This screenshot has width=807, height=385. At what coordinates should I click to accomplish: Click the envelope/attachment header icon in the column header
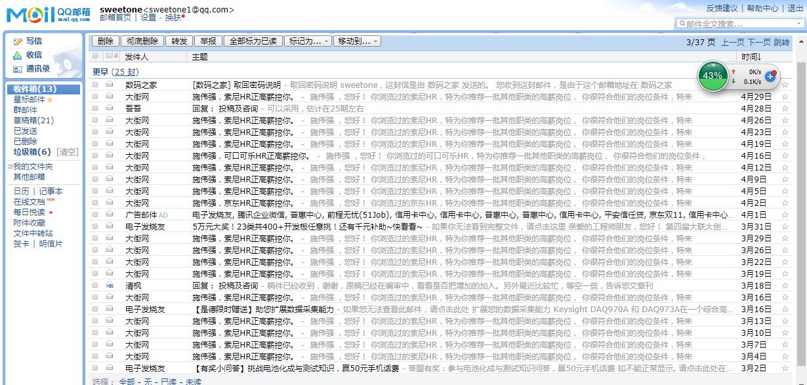click(x=111, y=56)
